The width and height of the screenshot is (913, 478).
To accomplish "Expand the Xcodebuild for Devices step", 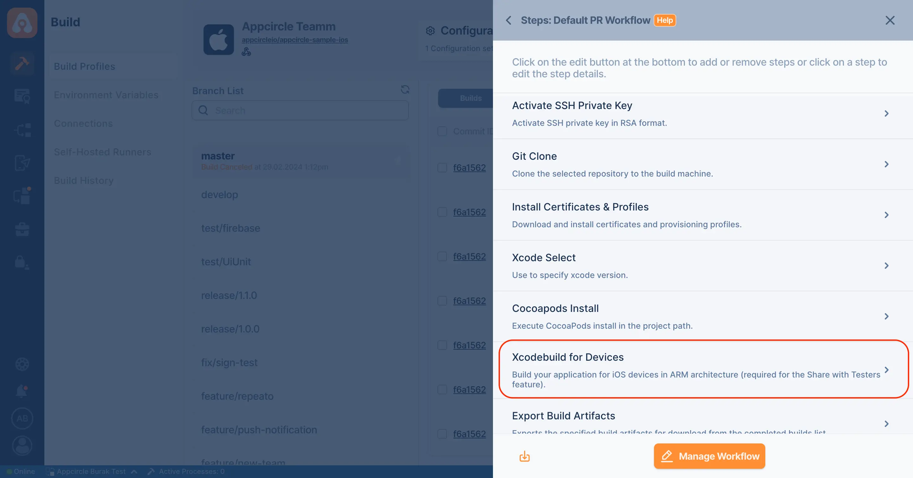I will pos(886,370).
